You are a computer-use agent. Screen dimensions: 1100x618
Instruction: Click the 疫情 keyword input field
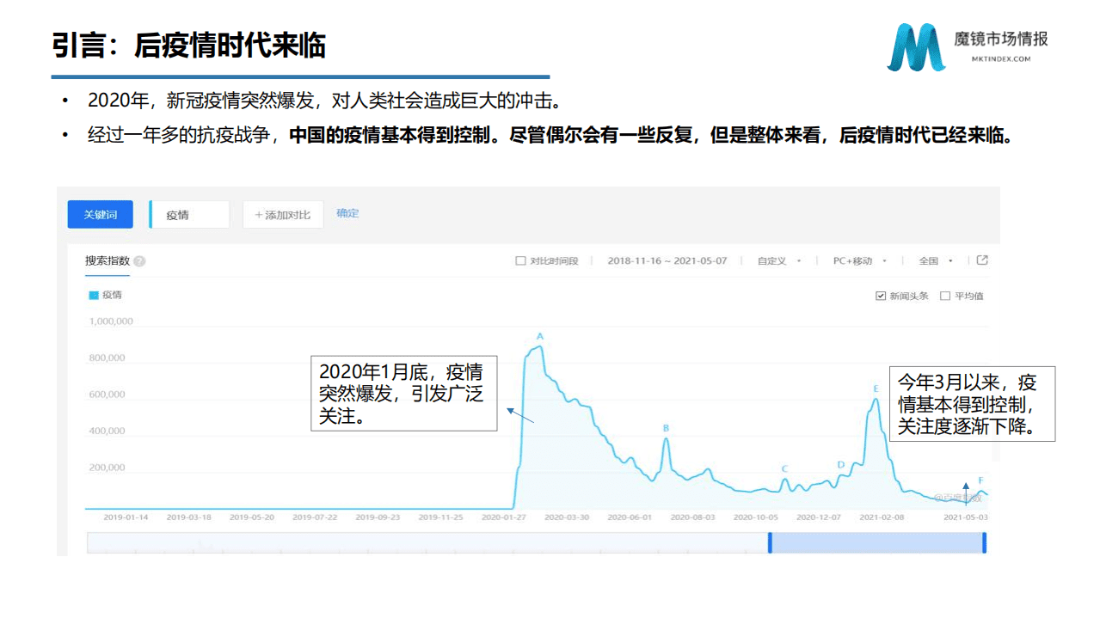(x=190, y=215)
